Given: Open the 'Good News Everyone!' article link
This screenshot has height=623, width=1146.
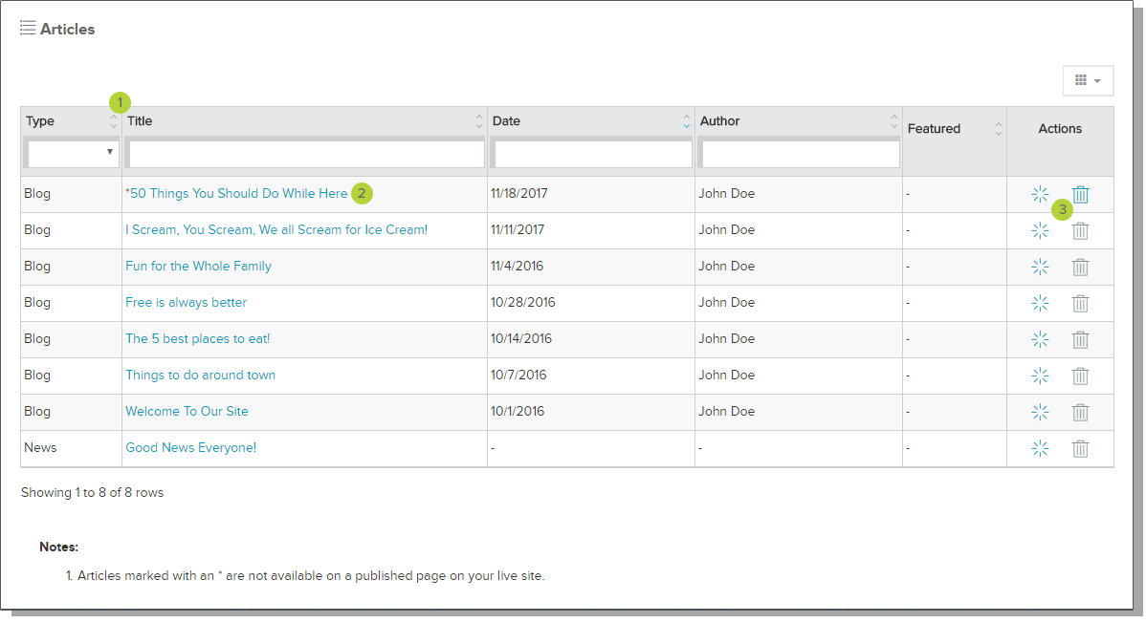Looking at the screenshot, I should coord(190,448).
